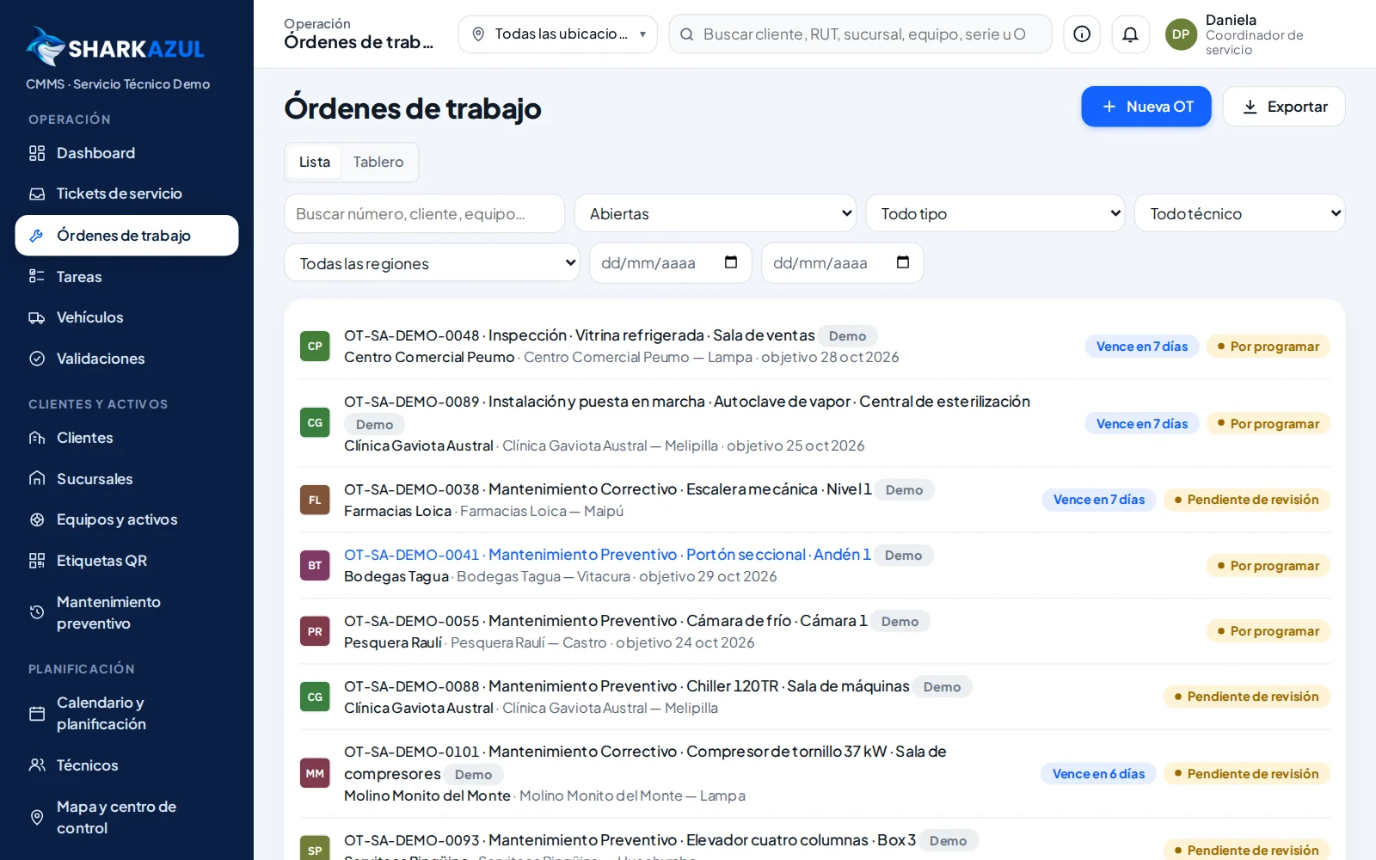Viewport: 1376px width, 860px height.
Task: Open work order OT-SA-DEMO-0048 row
Action: tap(814, 346)
